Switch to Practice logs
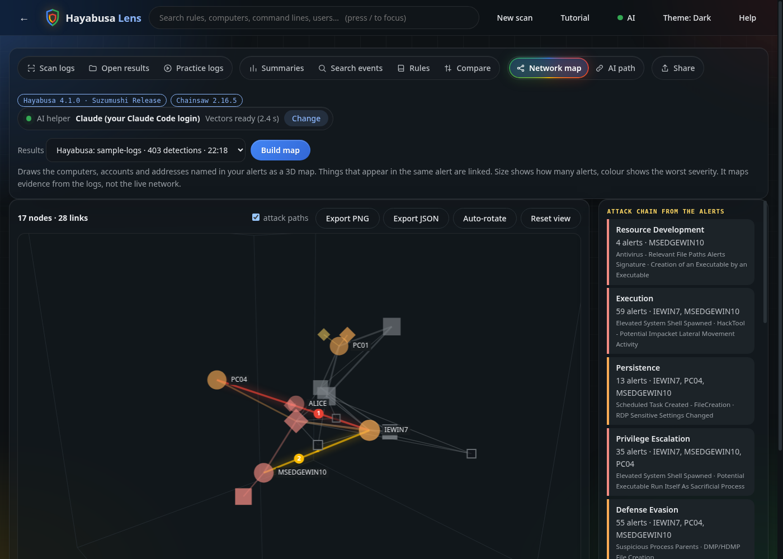The width and height of the screenshot is (783, 559). coord(194,68)
